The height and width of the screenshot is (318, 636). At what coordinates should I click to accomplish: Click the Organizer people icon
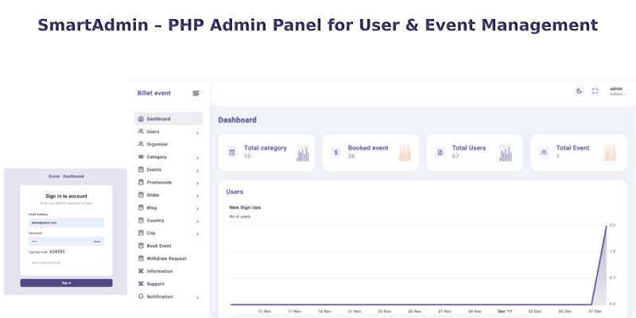[141, 144]
